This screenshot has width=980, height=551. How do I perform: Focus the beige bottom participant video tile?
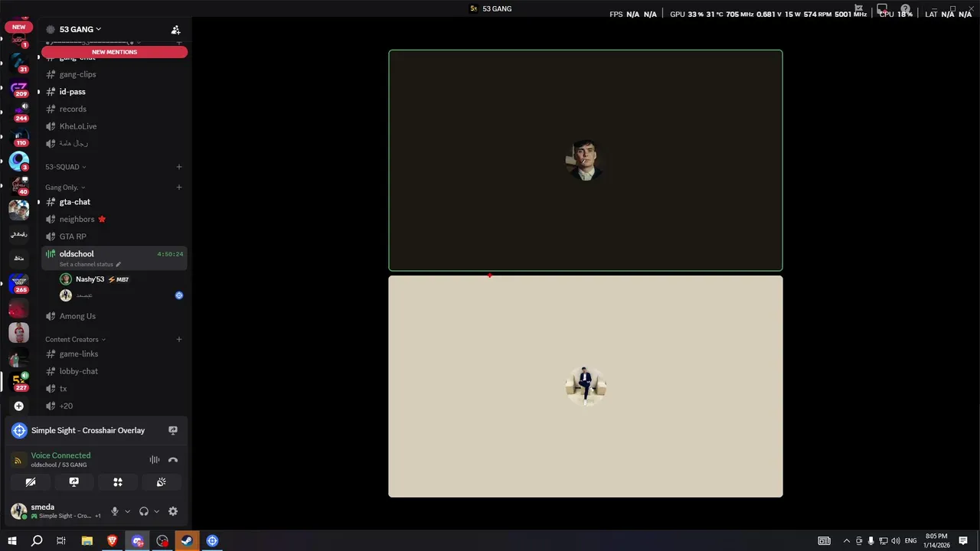586,386
